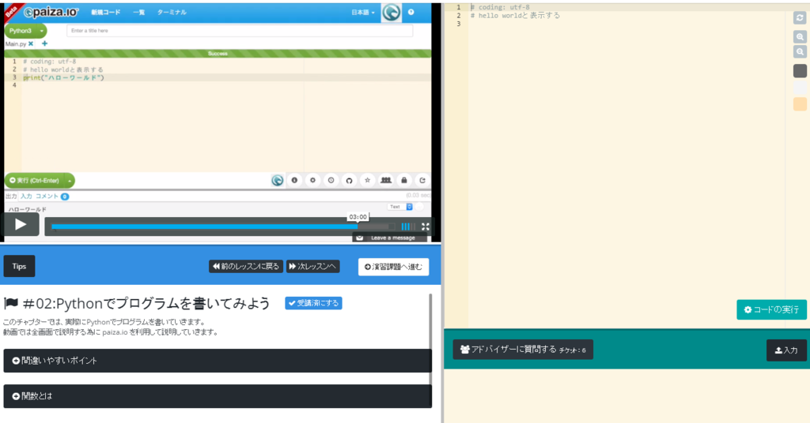This screenshot has width=810, height=423.
Task: Advance with 次レッスンへ button
Action: (313, 267)
